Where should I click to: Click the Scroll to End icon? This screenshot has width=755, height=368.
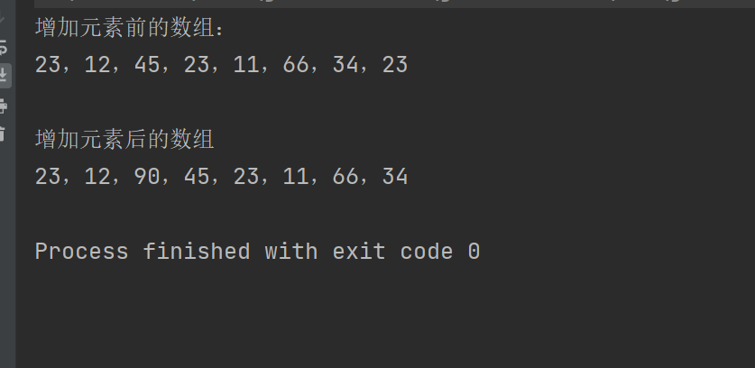pyautogui.click(x=4, y=75)
